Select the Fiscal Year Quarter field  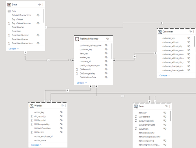tap(20, 39)
